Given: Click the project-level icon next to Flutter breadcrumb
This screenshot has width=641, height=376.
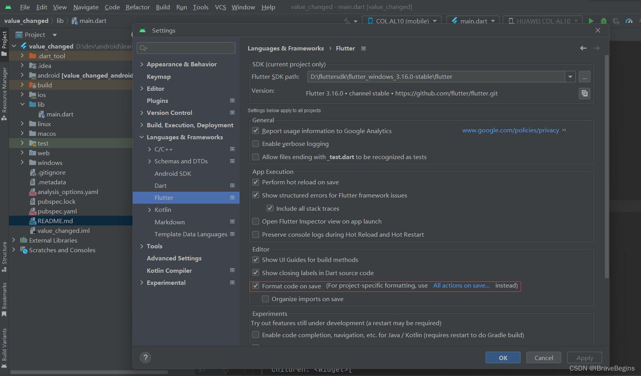Looking at the screenshot, I should (x=364, y=49).
